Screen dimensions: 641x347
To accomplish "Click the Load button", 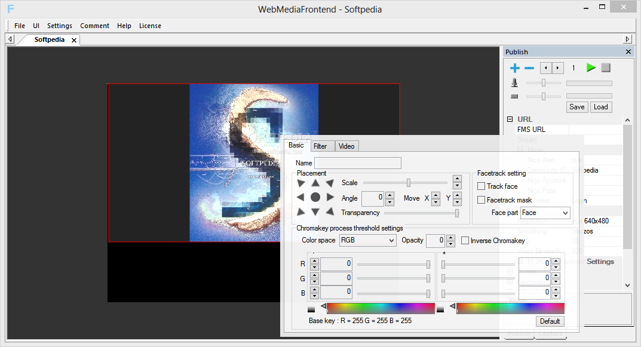I will 600,107.
